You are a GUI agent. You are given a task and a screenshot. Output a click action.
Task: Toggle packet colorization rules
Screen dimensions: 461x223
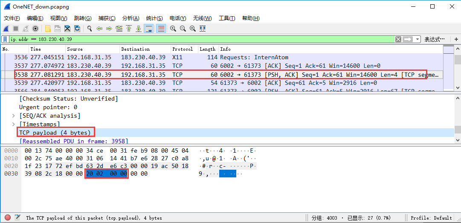(160, 29)
